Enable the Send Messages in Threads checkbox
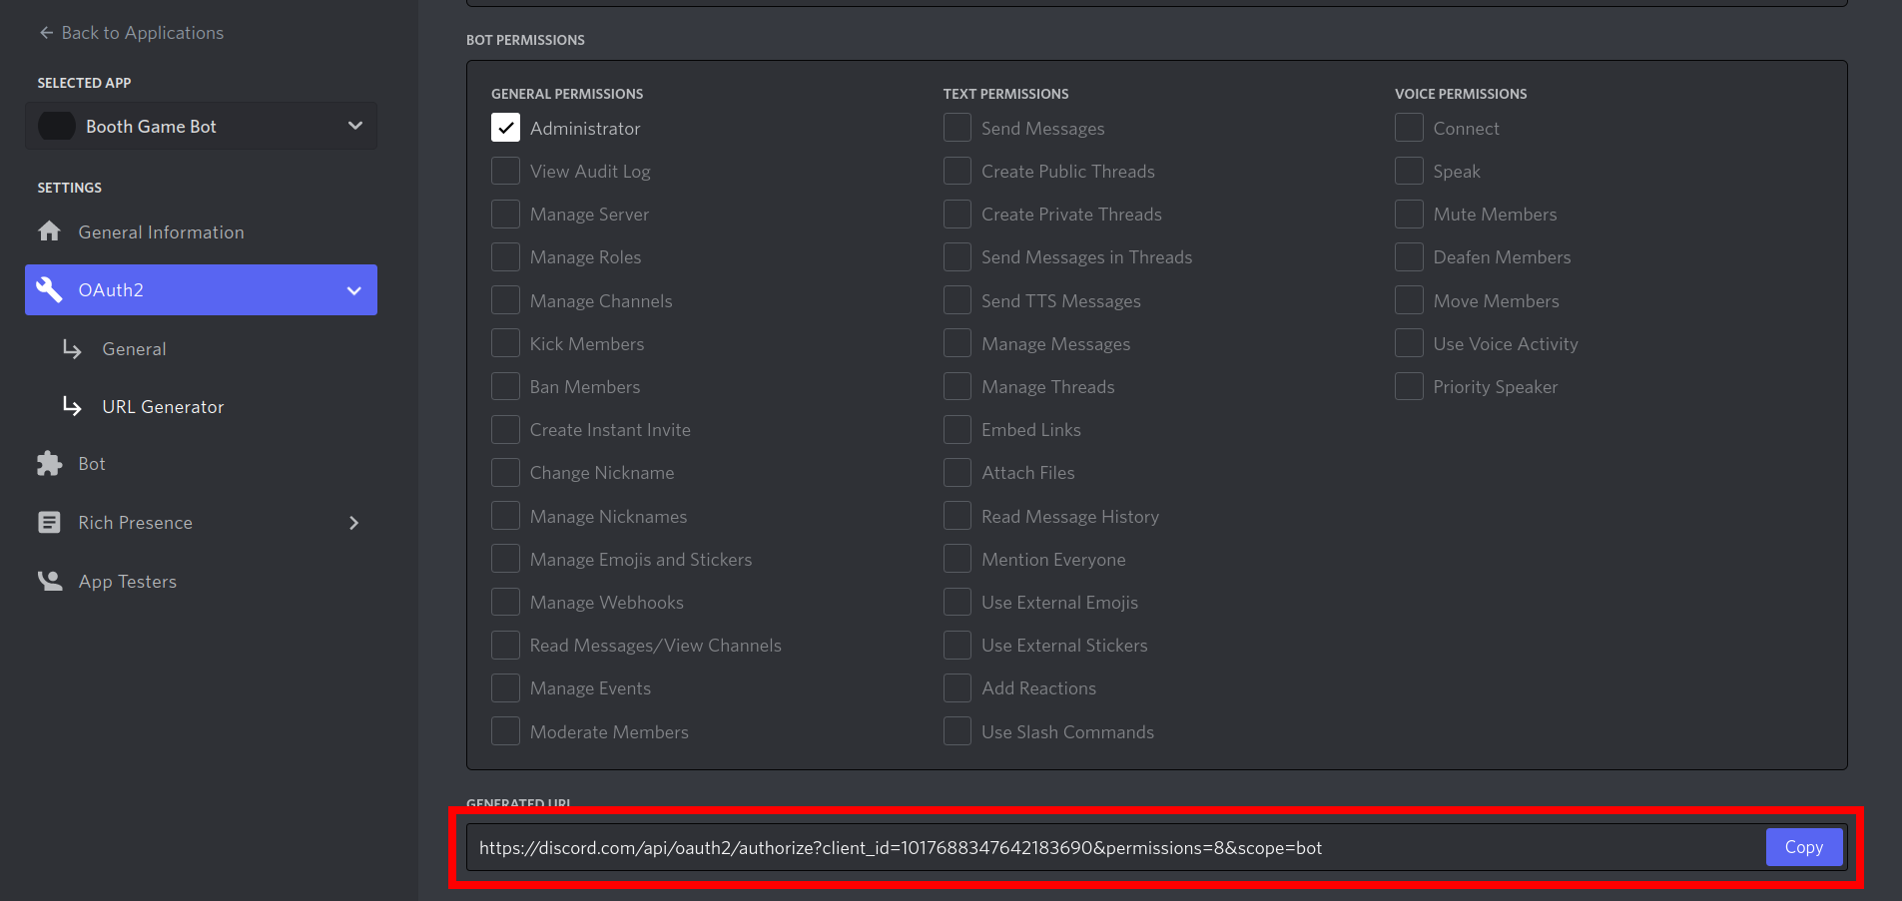Image resolution: width=1902 pixels, height=901 pixels. pyautogui.click(x=957, y=256)
